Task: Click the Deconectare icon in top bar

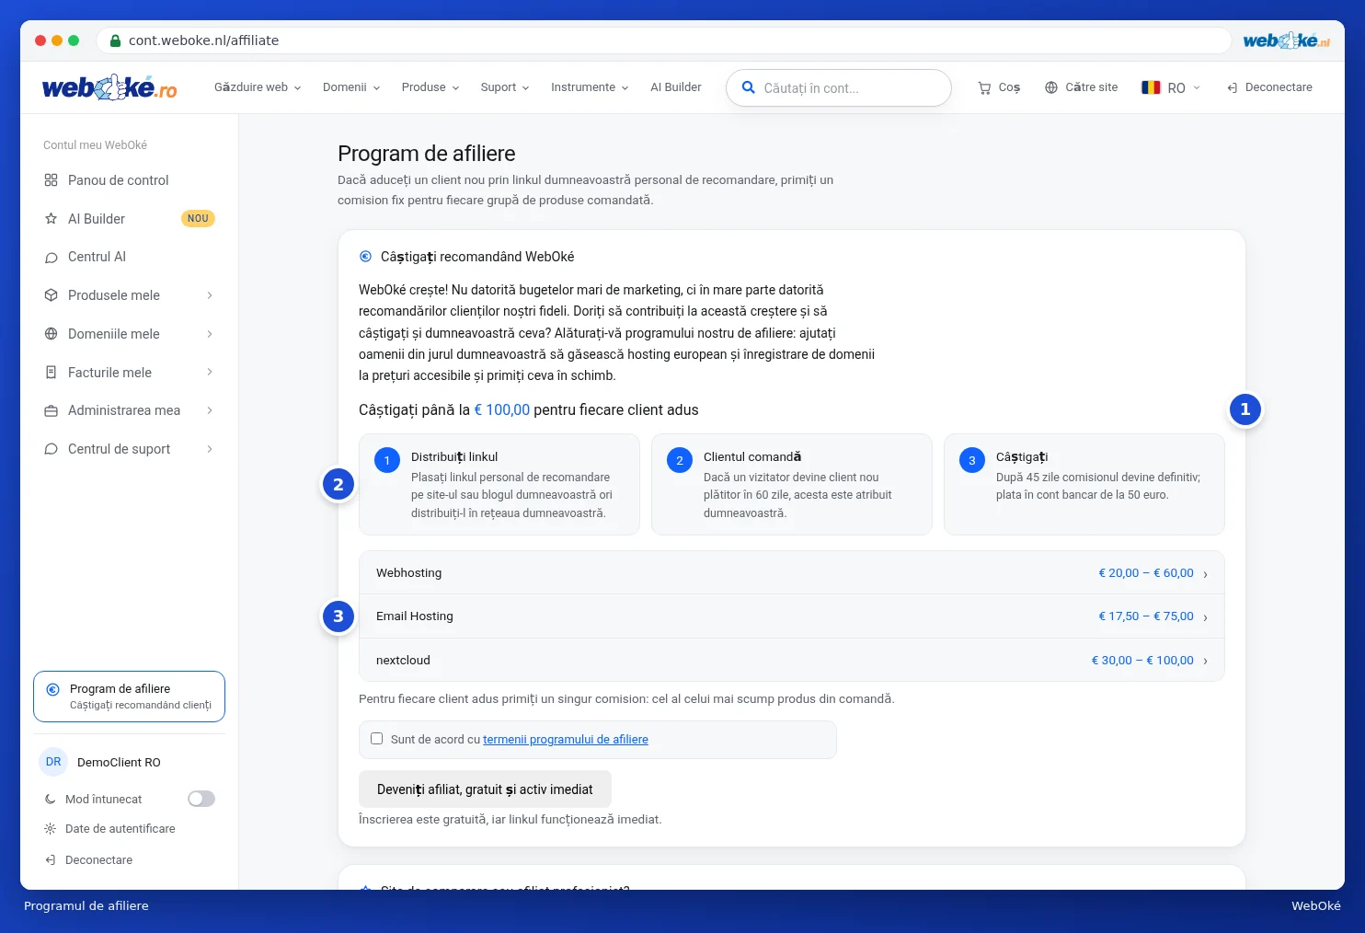Action: point(1233,88)
